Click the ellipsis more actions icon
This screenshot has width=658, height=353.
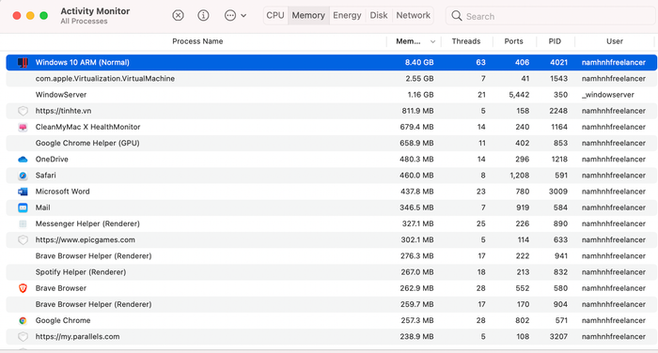coord(230,16)
